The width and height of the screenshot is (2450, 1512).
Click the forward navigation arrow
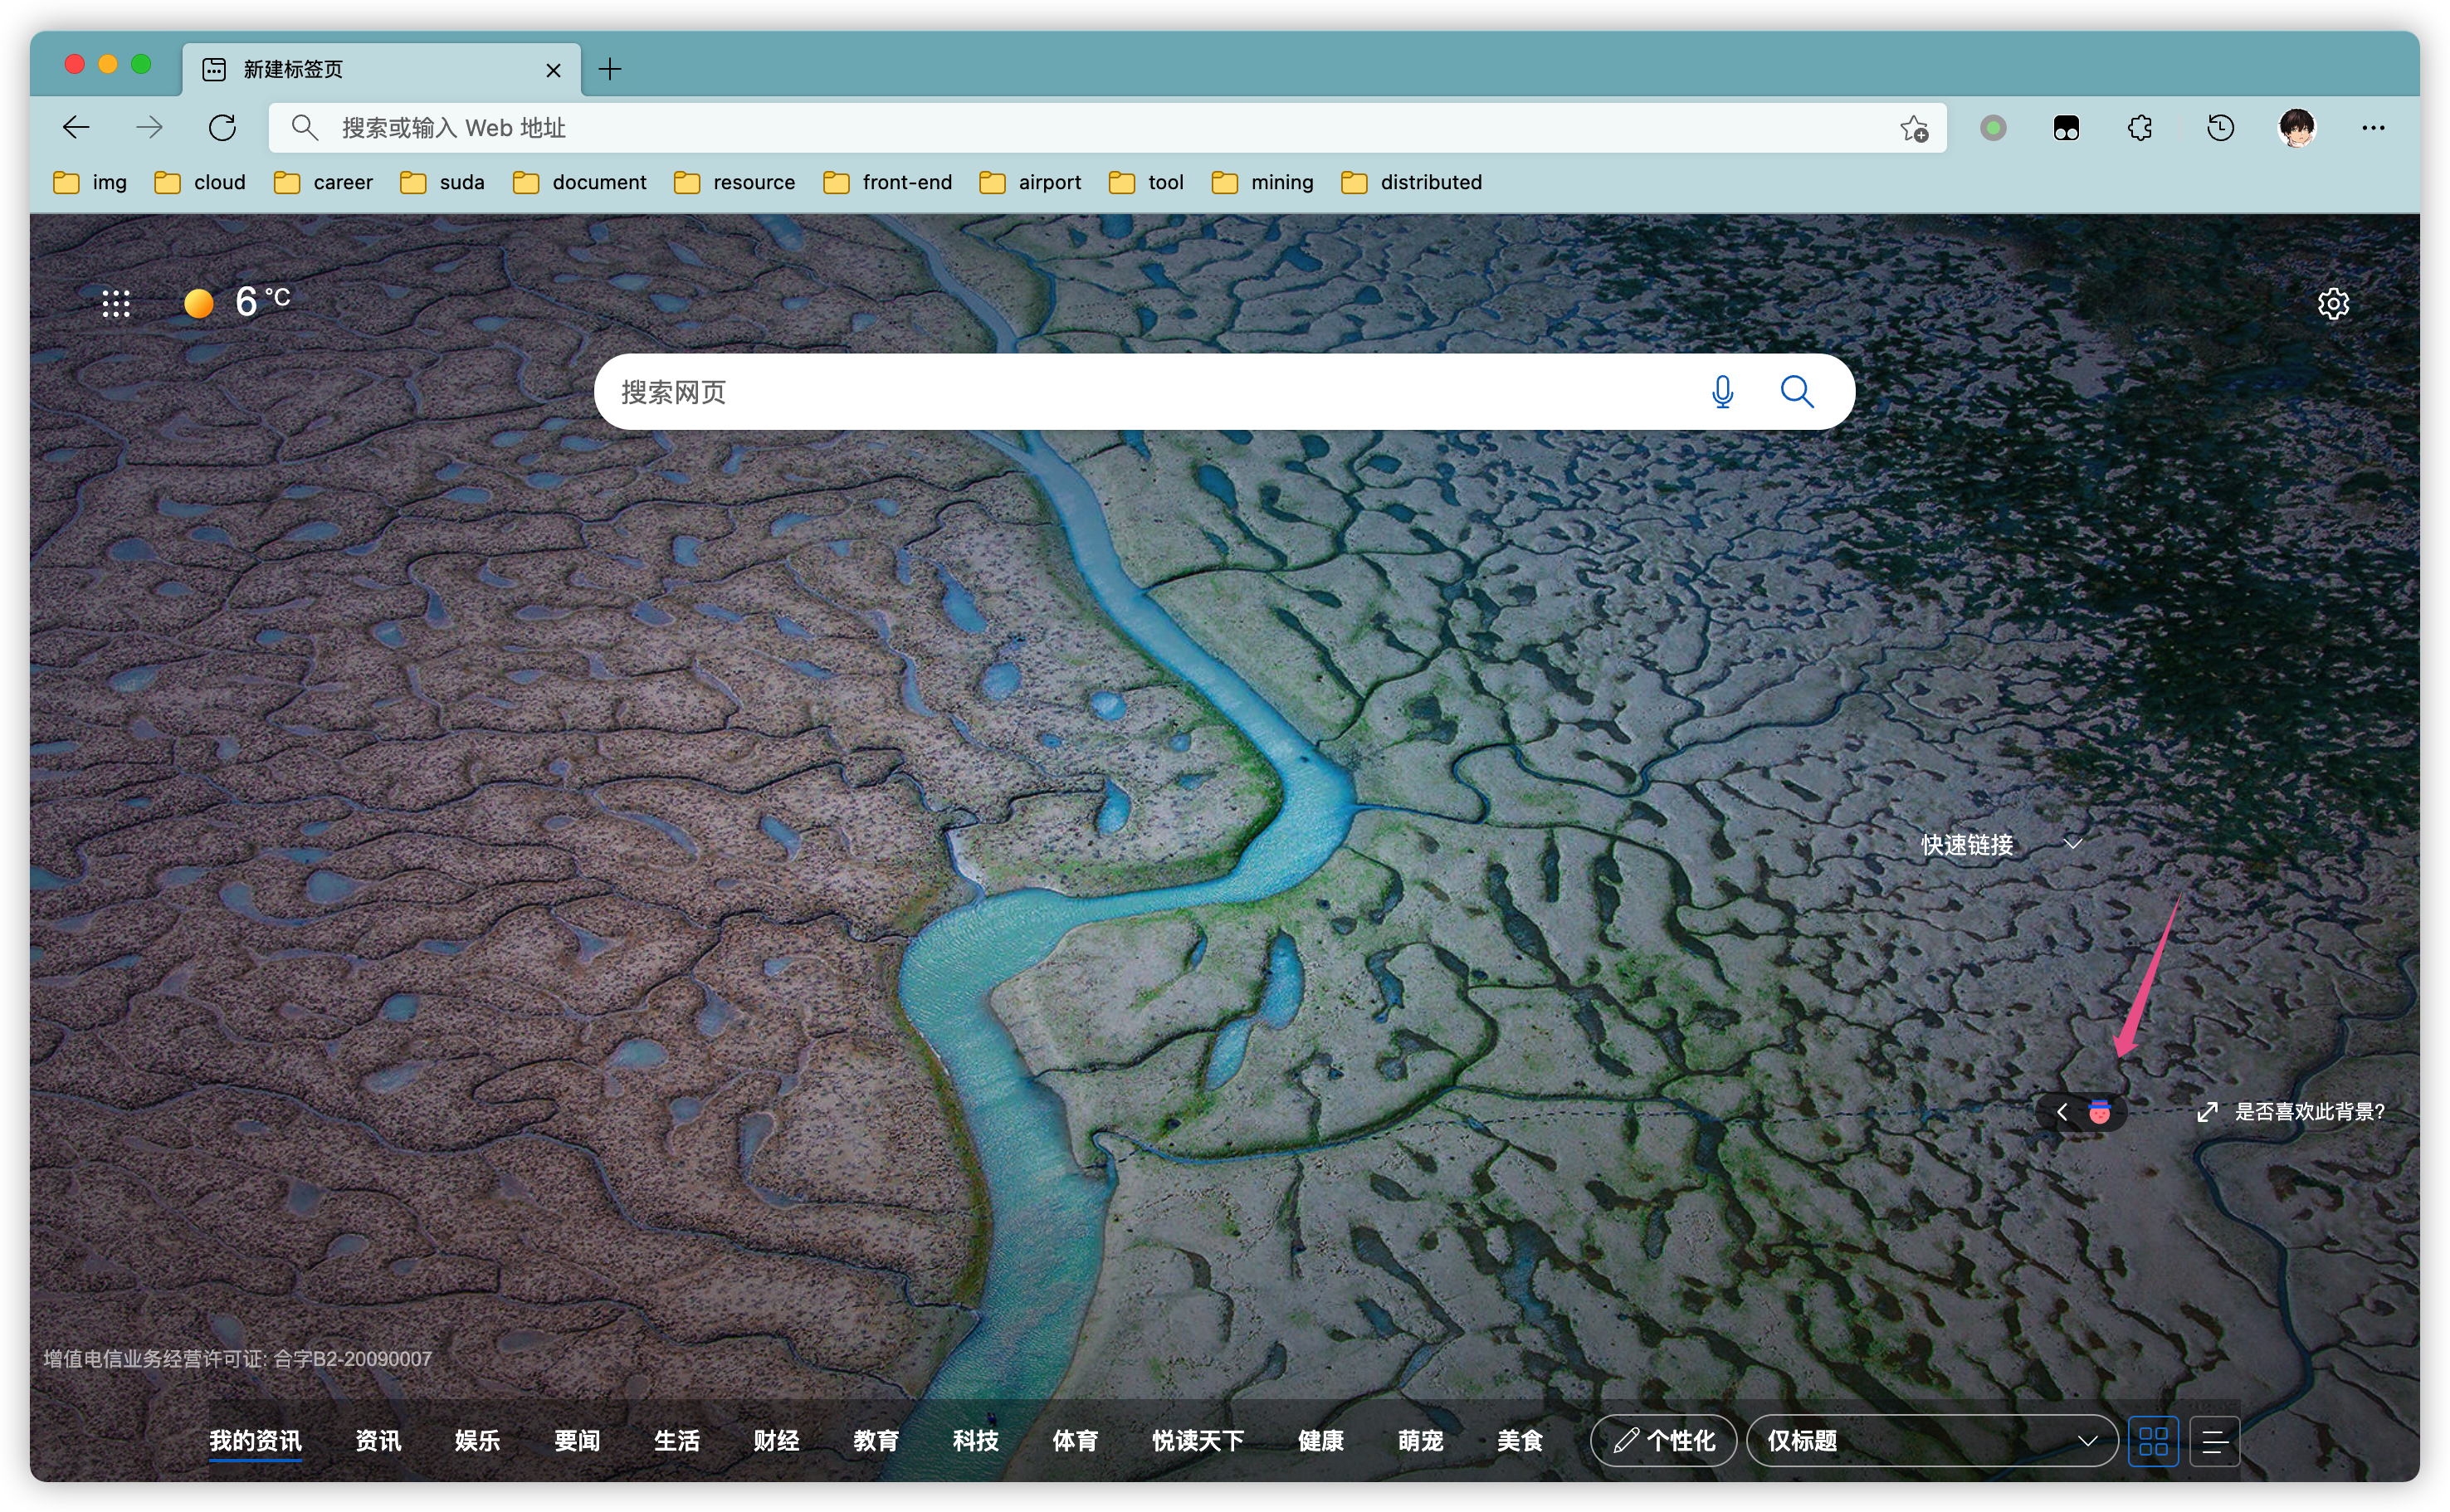pos(149,127)
